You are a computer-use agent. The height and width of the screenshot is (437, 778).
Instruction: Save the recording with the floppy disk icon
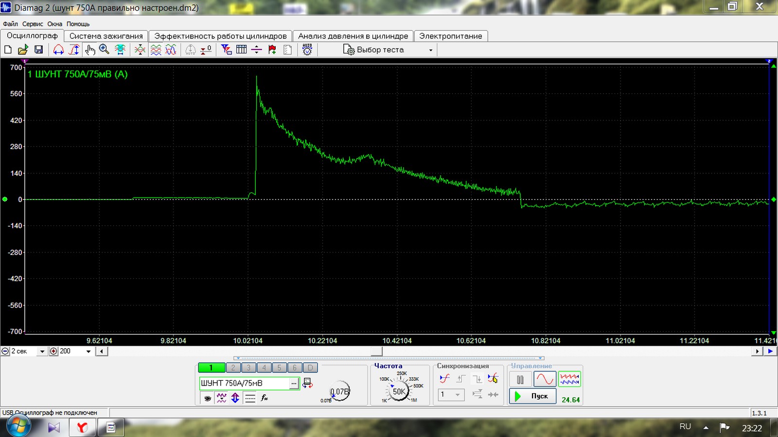[x=39, y=50]
